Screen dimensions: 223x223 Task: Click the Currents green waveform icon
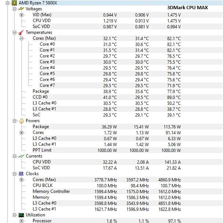coord(21,156)
